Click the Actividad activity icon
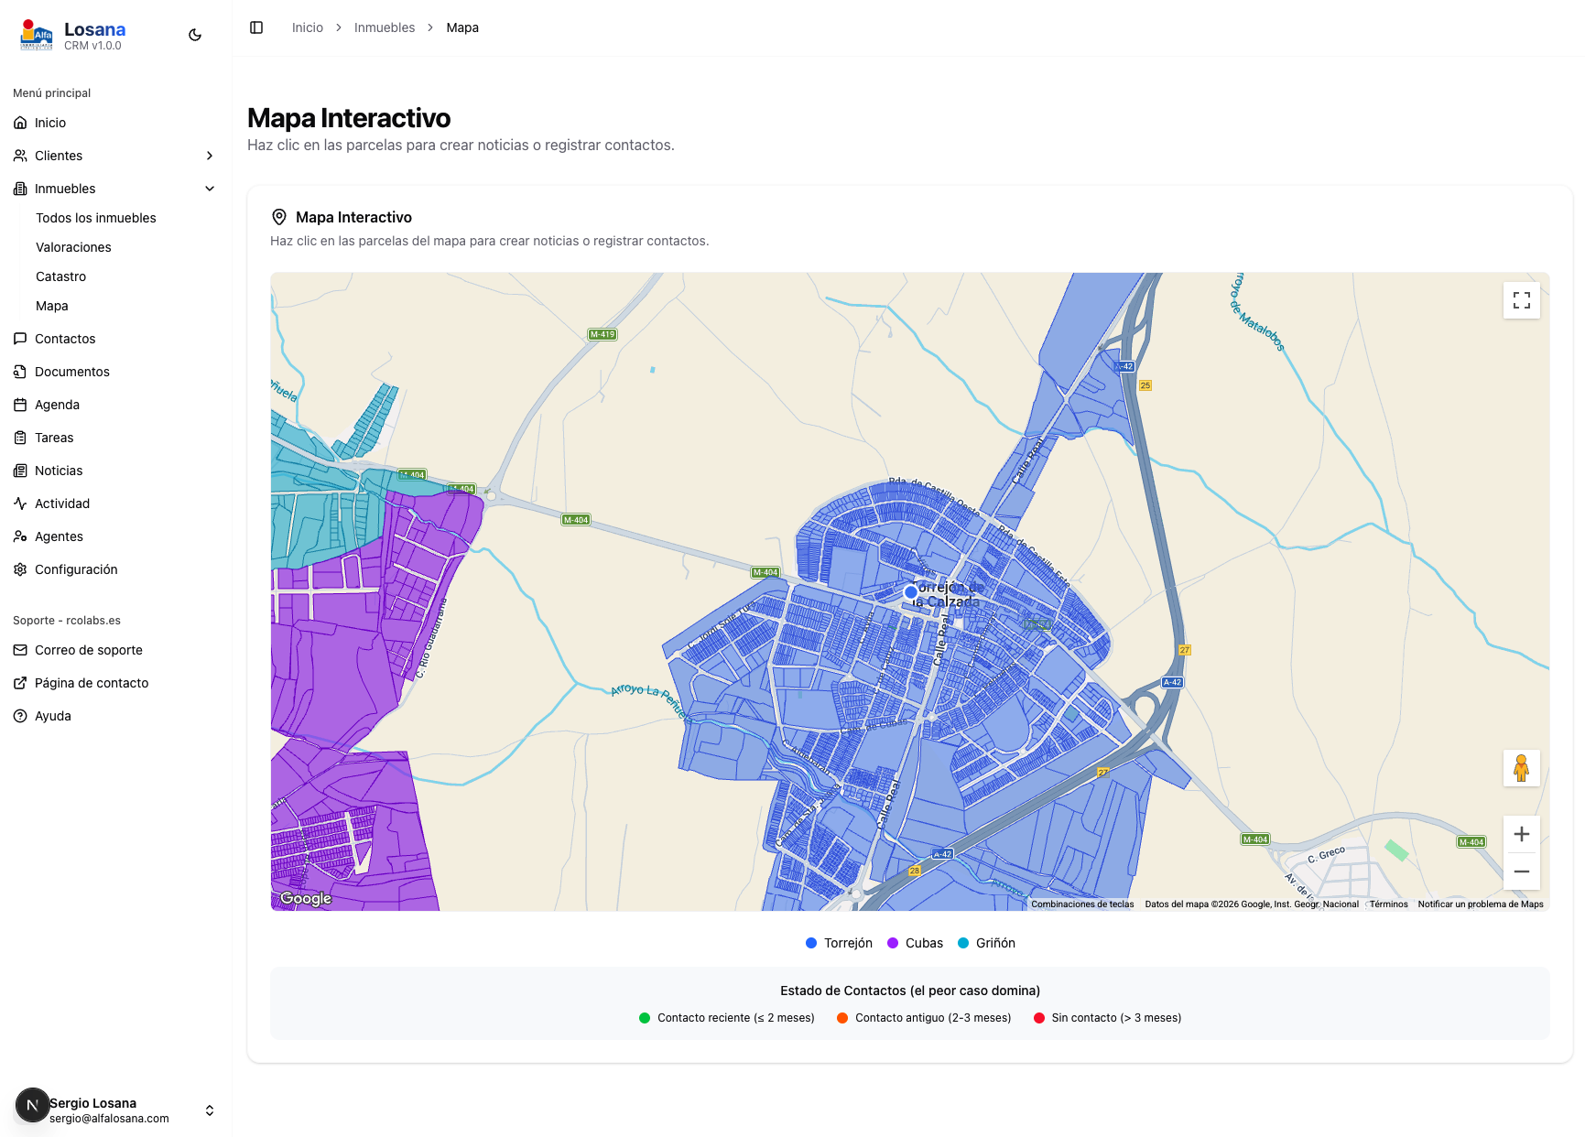Screen dimensions: 1585x1137 point(20,503)
